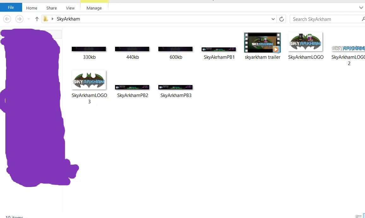
Task: Expand the ribbon with the chevron
Action: coord(361,8)
